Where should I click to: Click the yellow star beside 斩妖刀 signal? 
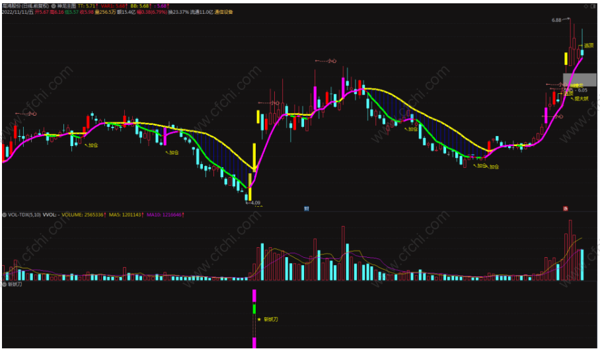[x=259, y=319]
